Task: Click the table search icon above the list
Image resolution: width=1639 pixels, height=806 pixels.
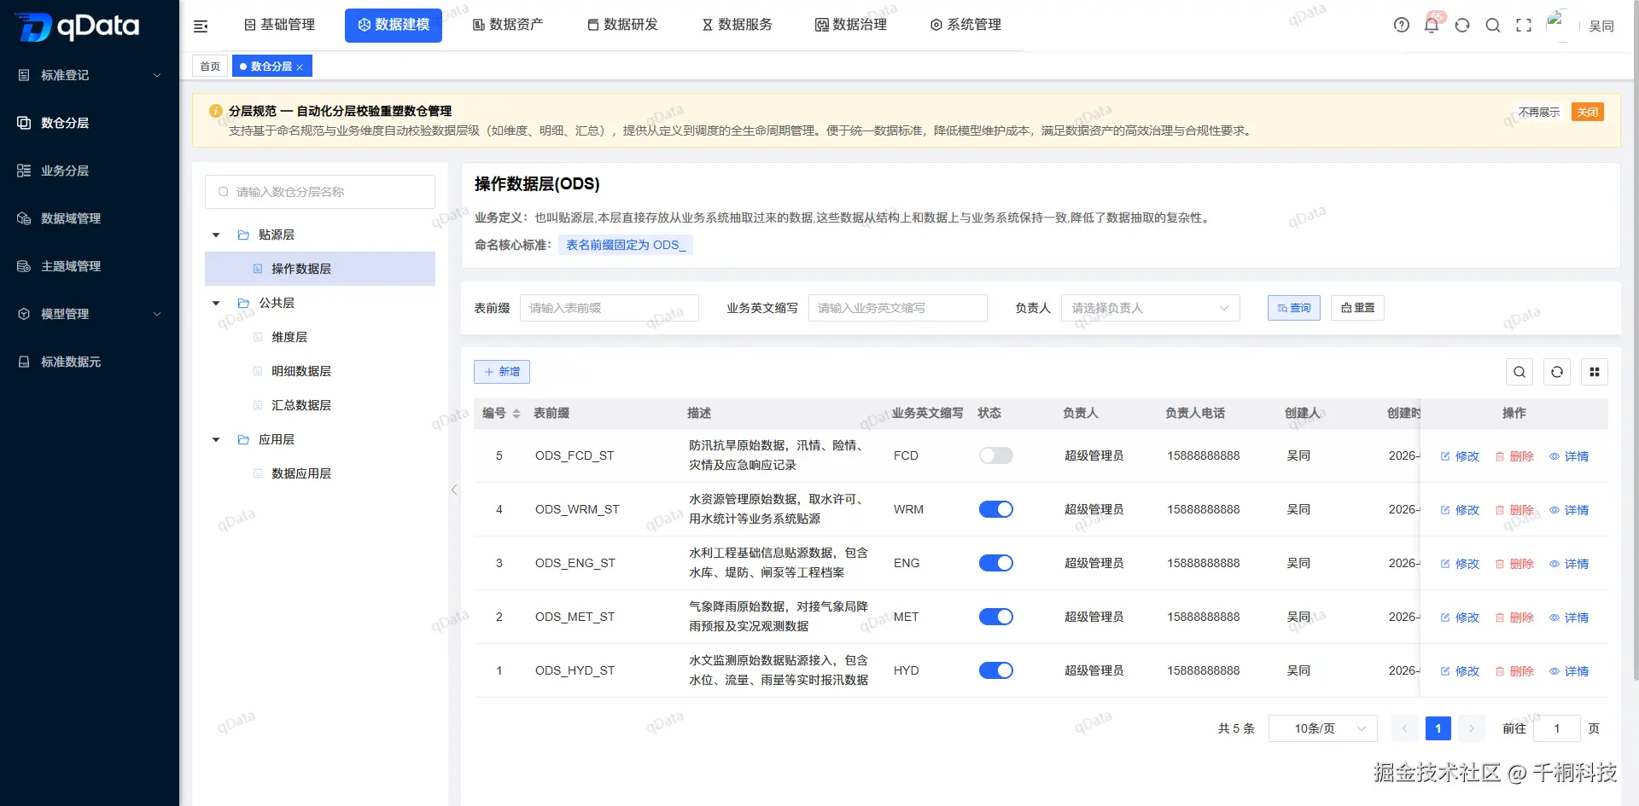Action: click(1519, 372)
